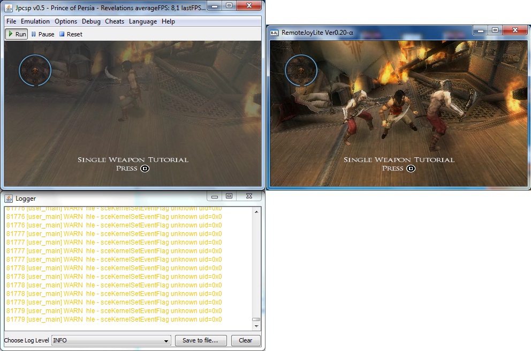Image resolution: width=531 pixels, height=351 pixels.
Task: Open the Debug menu
Action: click(x=91, y=21)
